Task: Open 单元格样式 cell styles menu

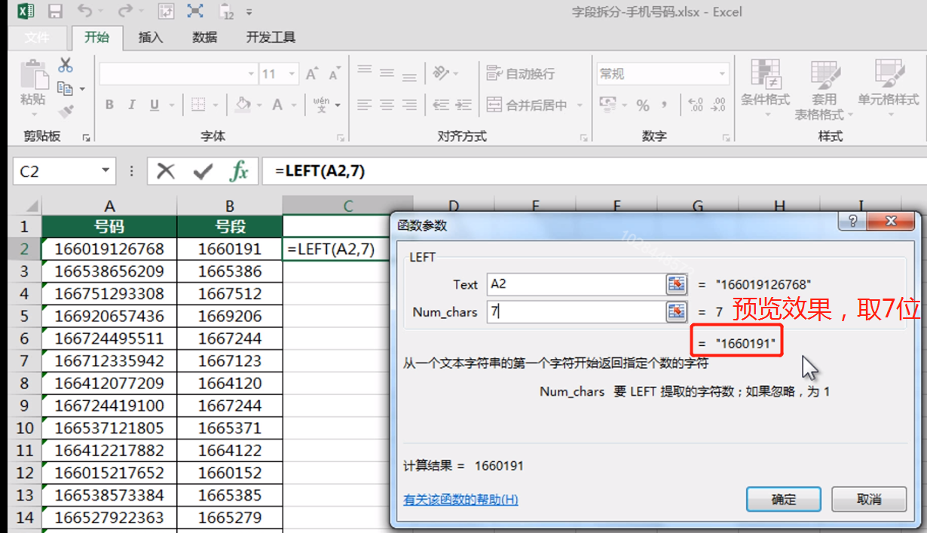Action: 888,89
